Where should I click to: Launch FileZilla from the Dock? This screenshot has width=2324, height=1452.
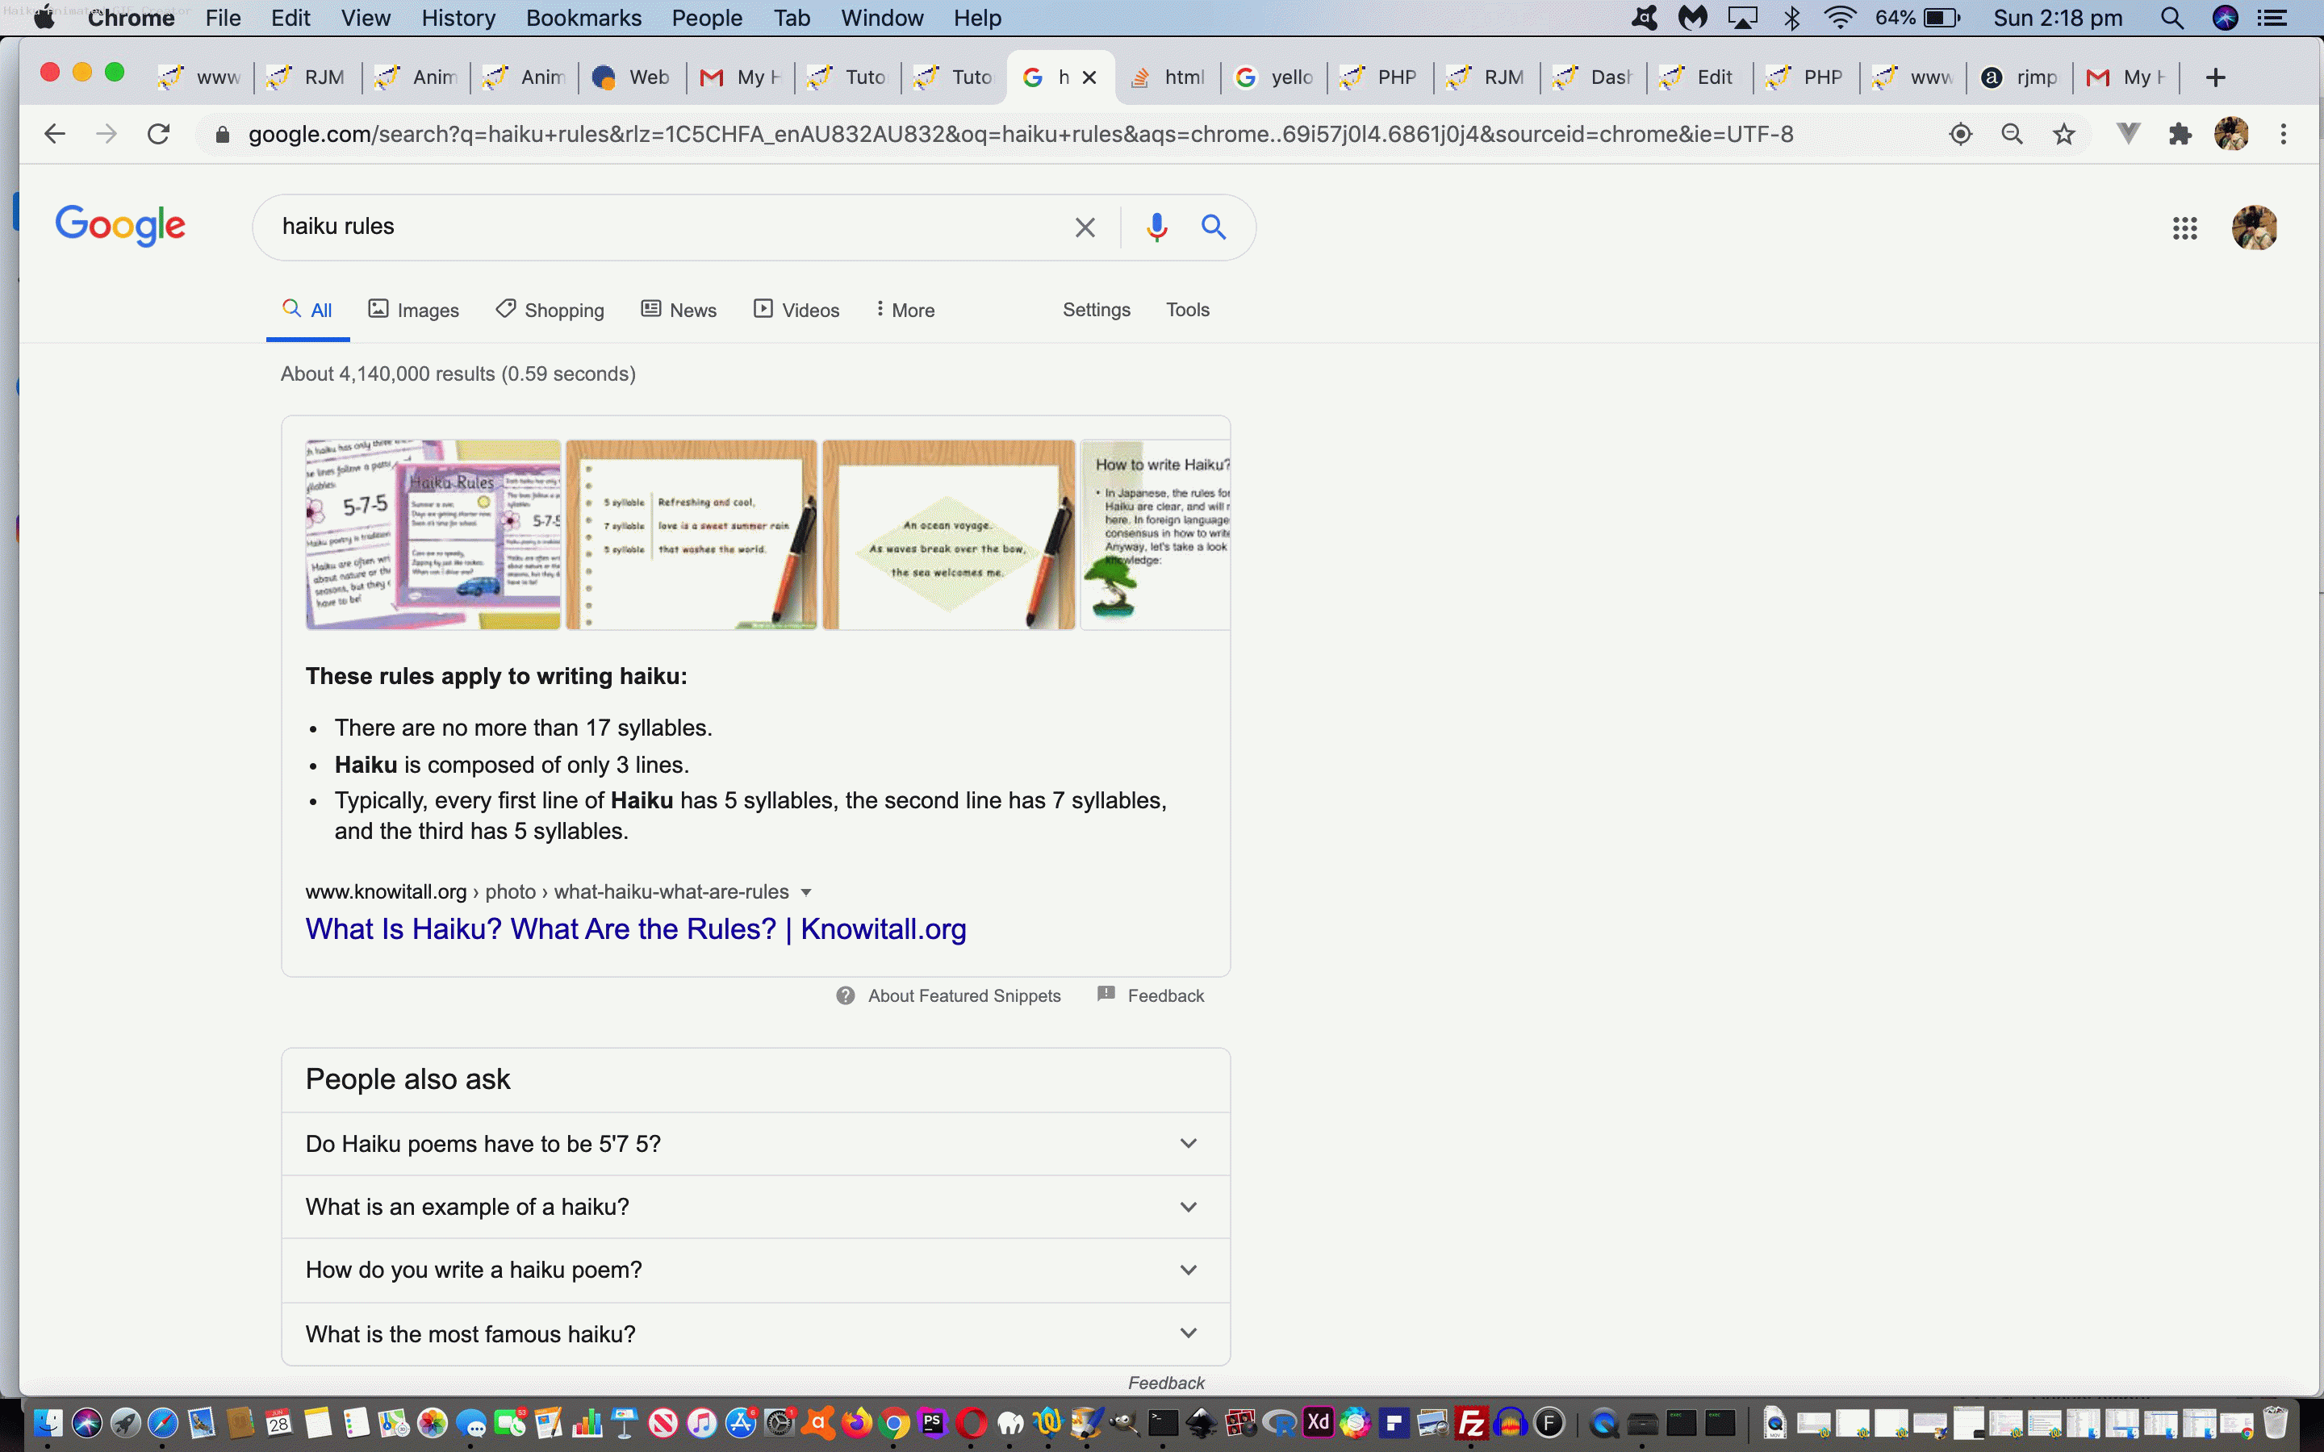1471,1422
